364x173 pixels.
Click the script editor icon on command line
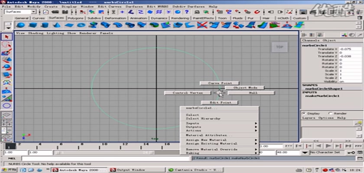coord(360,158)
